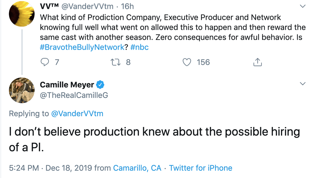Like the tweet with the heart icon
The width and height of the screenshot is (314, 178).
[187, 62]
